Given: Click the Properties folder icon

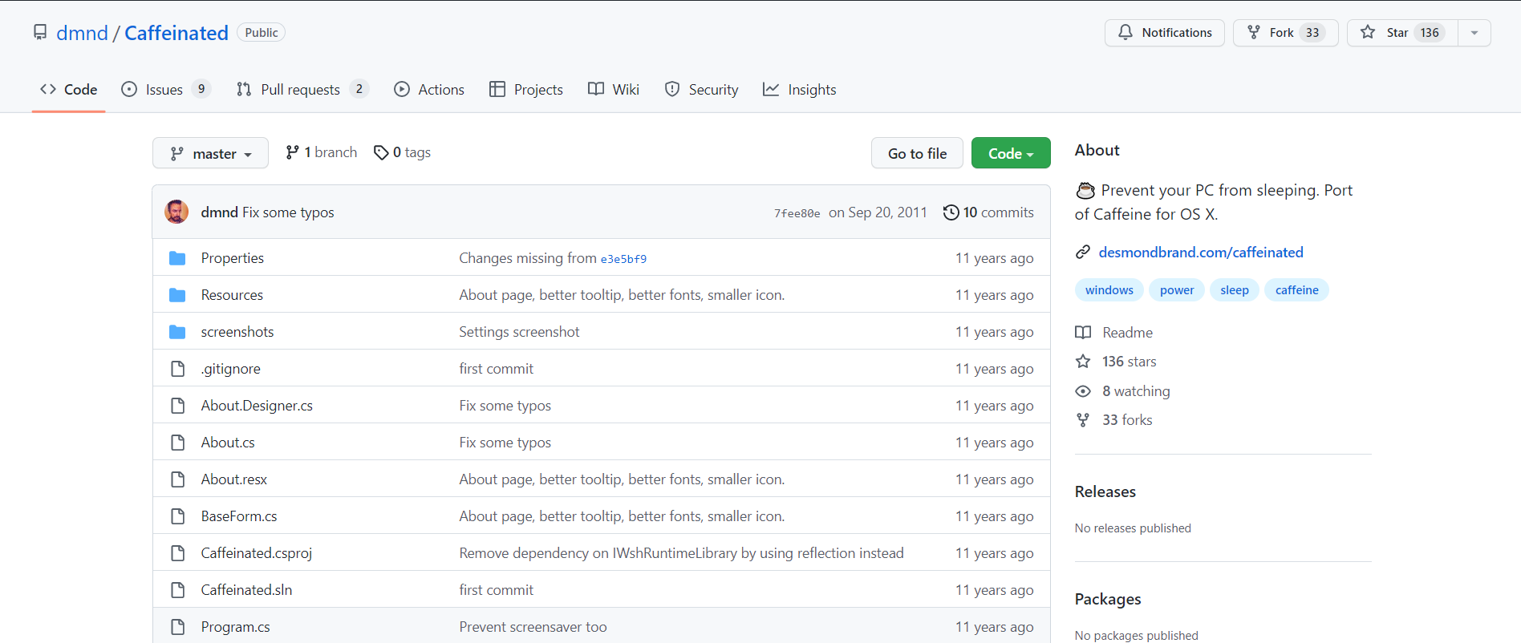Looking at the screenshot, I should click(x=177, y=258).
